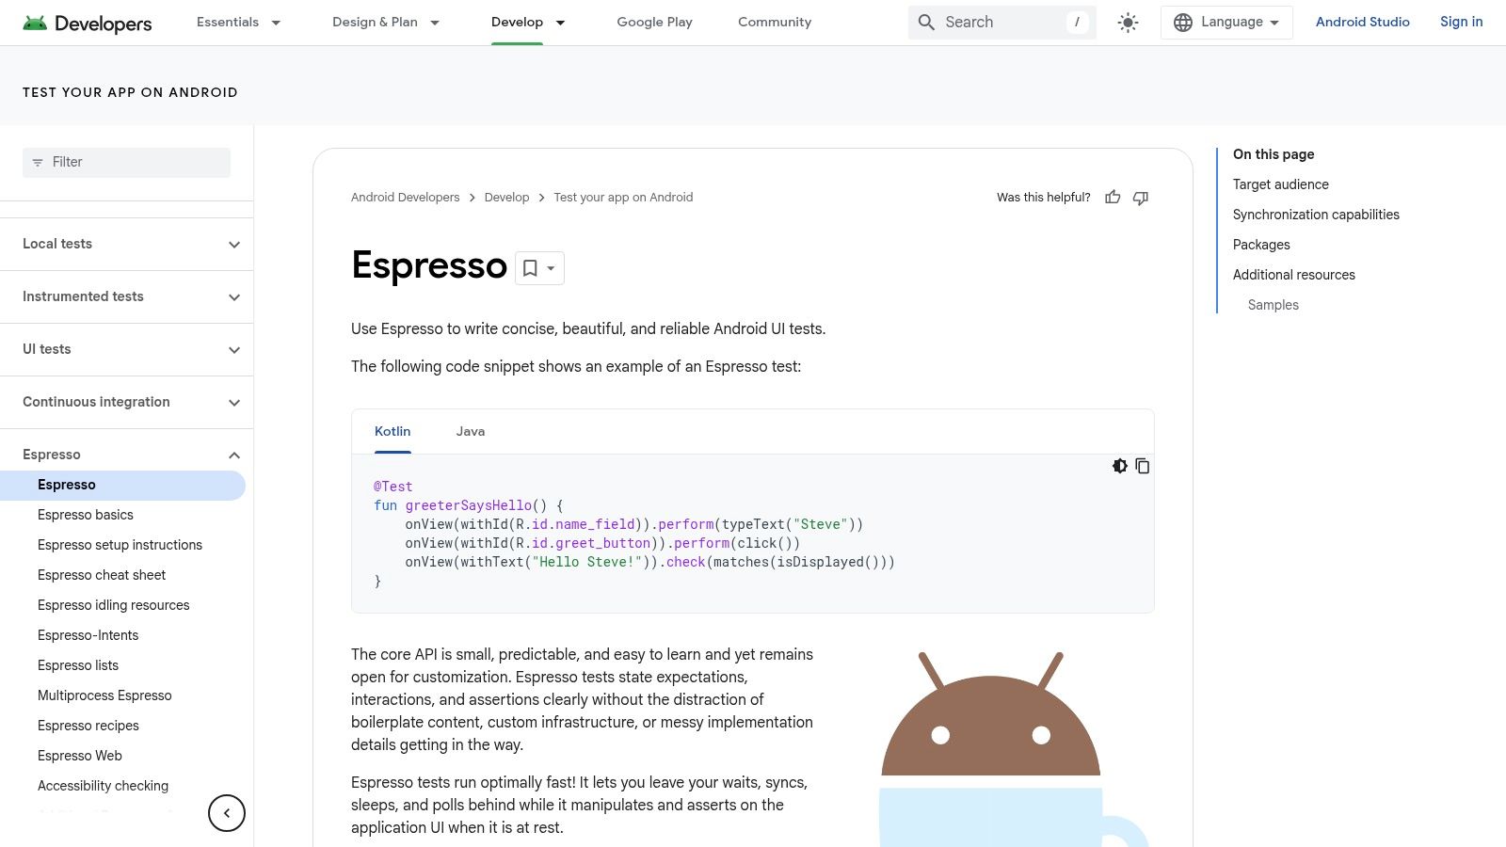1506x847 pixels.
Task: Open the Espresso cheat sheet page
Action: 102,575
